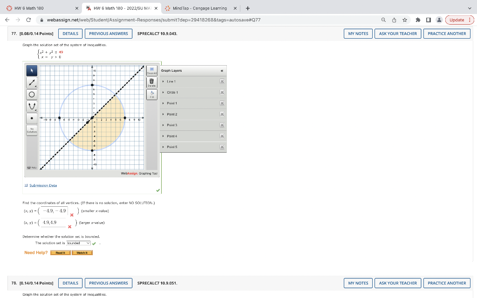477x298 pixels.
Task: Collapse the Graph Layers panel
Action: (222, 71)
